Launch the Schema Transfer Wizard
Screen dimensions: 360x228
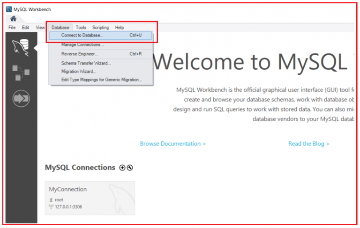click(x=86, y=63)
